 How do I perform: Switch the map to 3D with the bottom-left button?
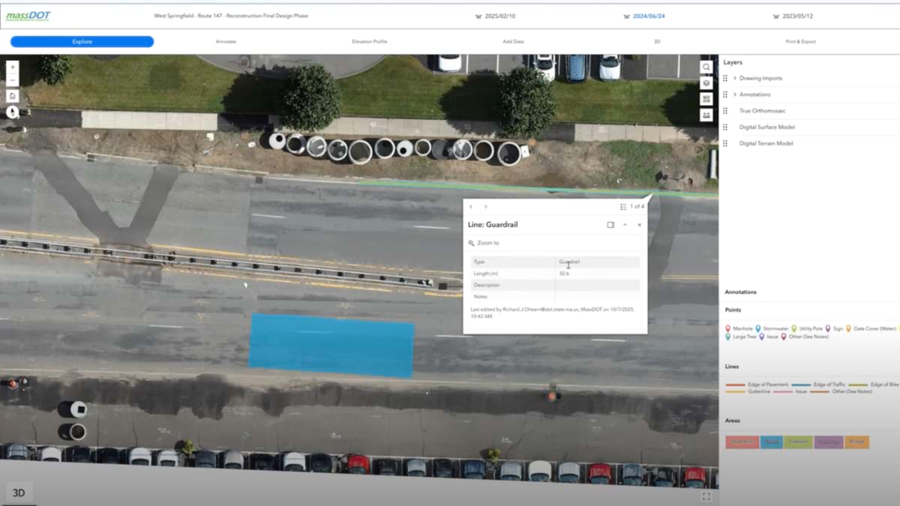coord(19,493)
